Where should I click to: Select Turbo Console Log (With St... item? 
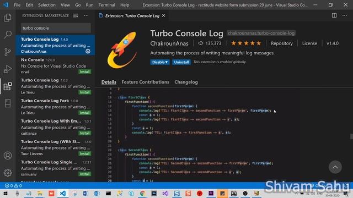click(55, 147)
